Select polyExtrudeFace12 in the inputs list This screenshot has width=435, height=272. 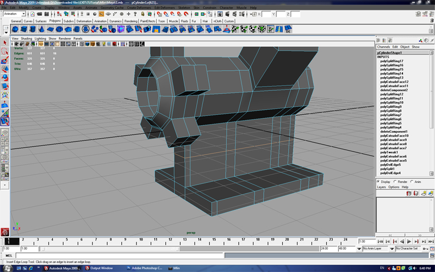(394, 82)
